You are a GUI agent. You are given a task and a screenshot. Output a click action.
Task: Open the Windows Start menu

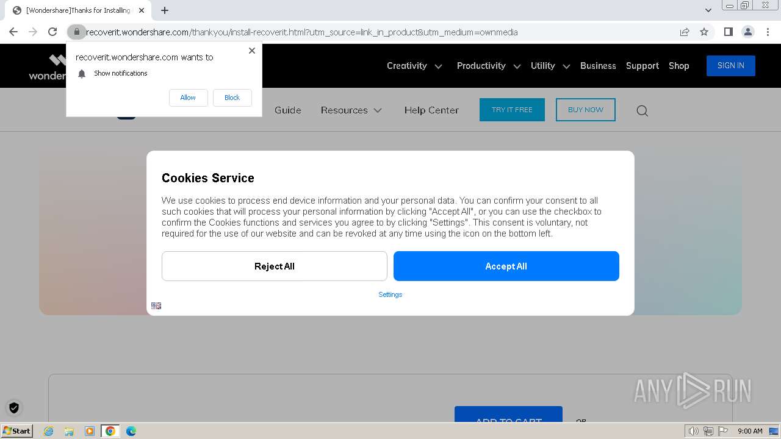point(16,431)
